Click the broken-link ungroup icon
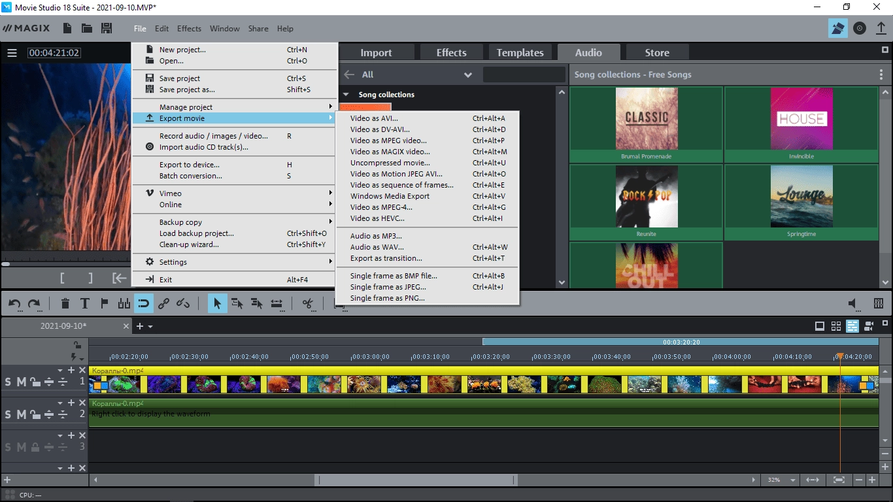The image size is (893, 502). (x=183, y=303)
